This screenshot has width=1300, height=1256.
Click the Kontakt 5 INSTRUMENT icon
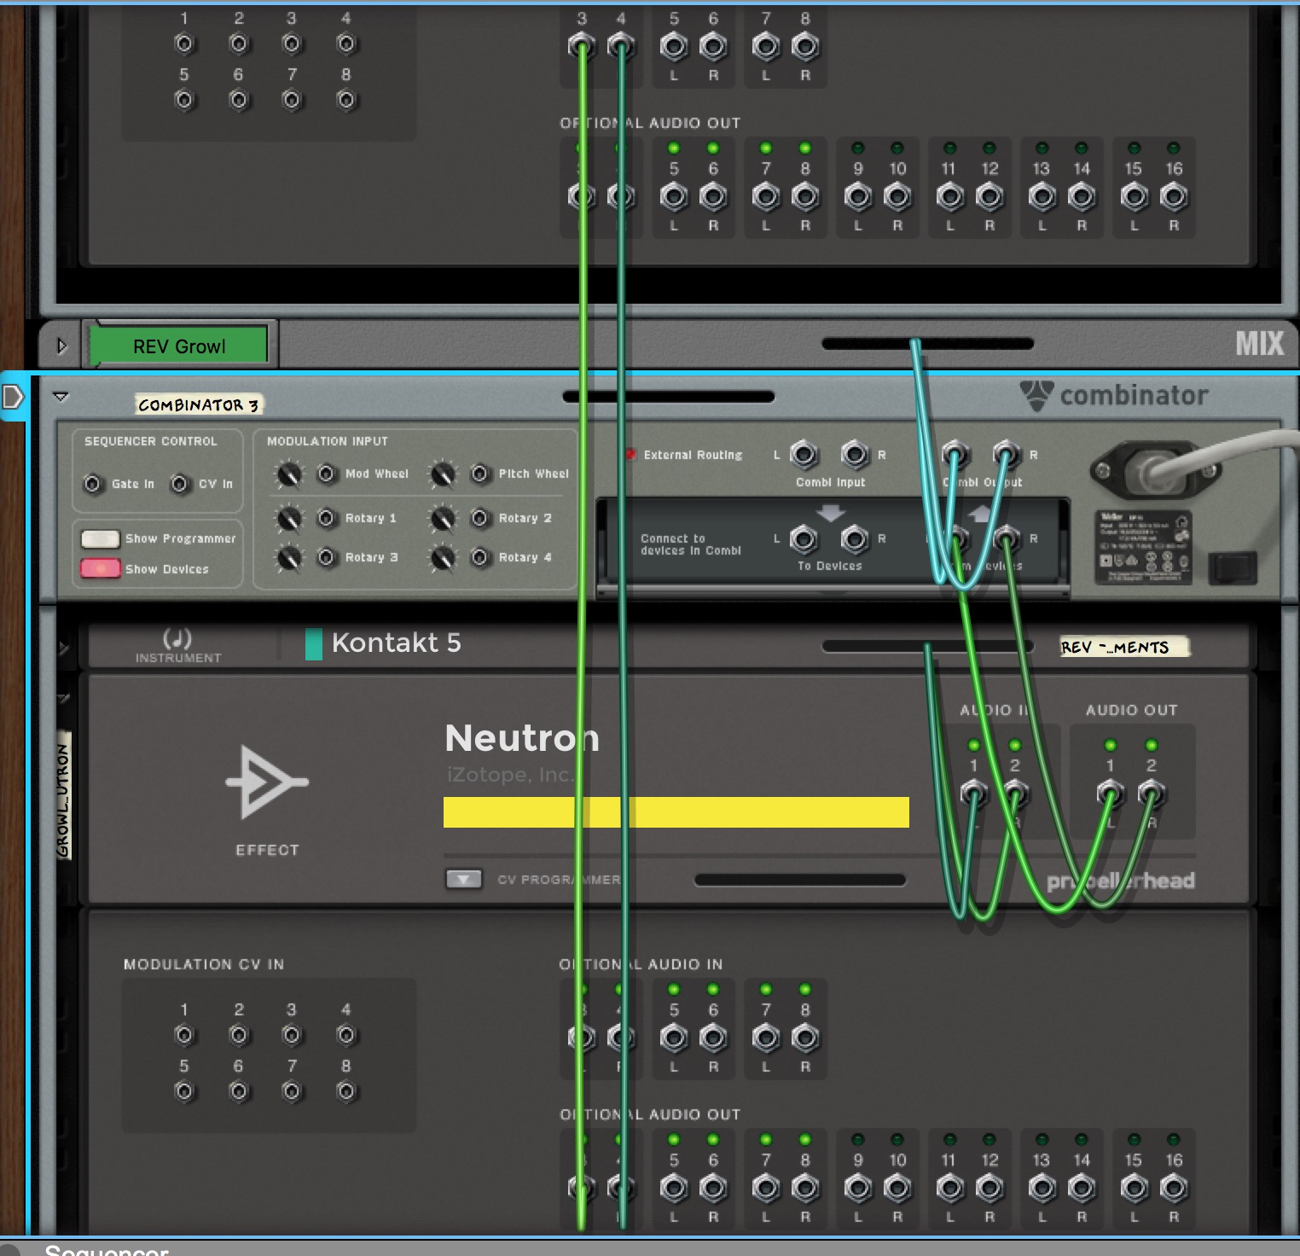click(177, 638)
